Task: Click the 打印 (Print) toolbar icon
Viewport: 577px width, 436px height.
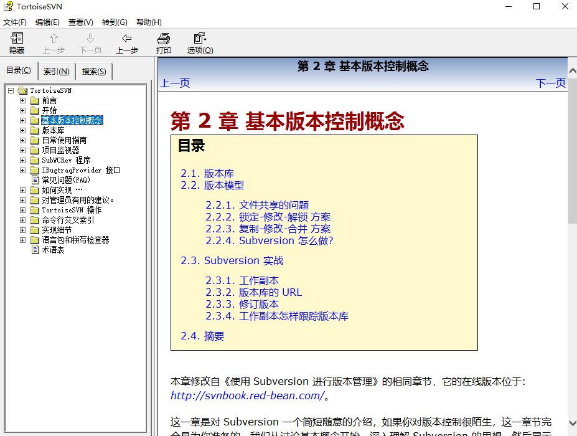Action: (x=163, y=38)
